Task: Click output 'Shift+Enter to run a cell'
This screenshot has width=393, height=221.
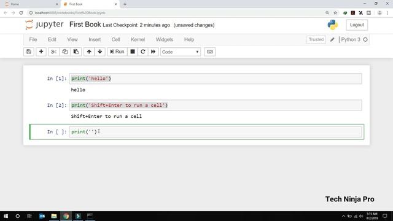Action: [106, 116]
